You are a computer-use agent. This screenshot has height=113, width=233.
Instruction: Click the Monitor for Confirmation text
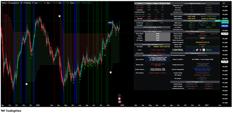(209, 19)
